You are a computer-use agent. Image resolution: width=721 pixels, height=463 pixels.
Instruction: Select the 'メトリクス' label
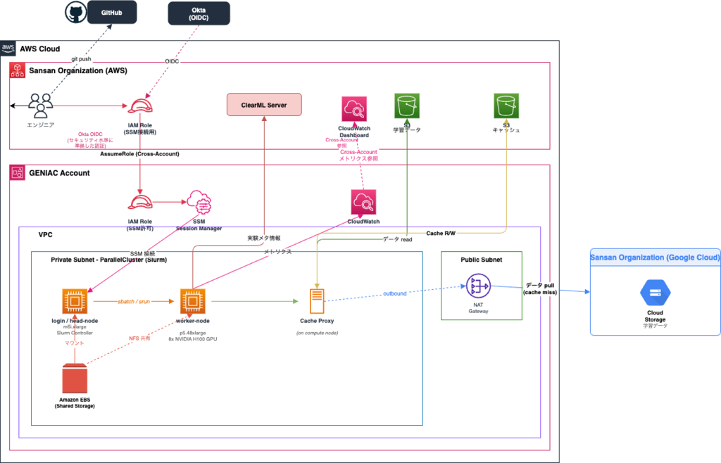point(277,252)
